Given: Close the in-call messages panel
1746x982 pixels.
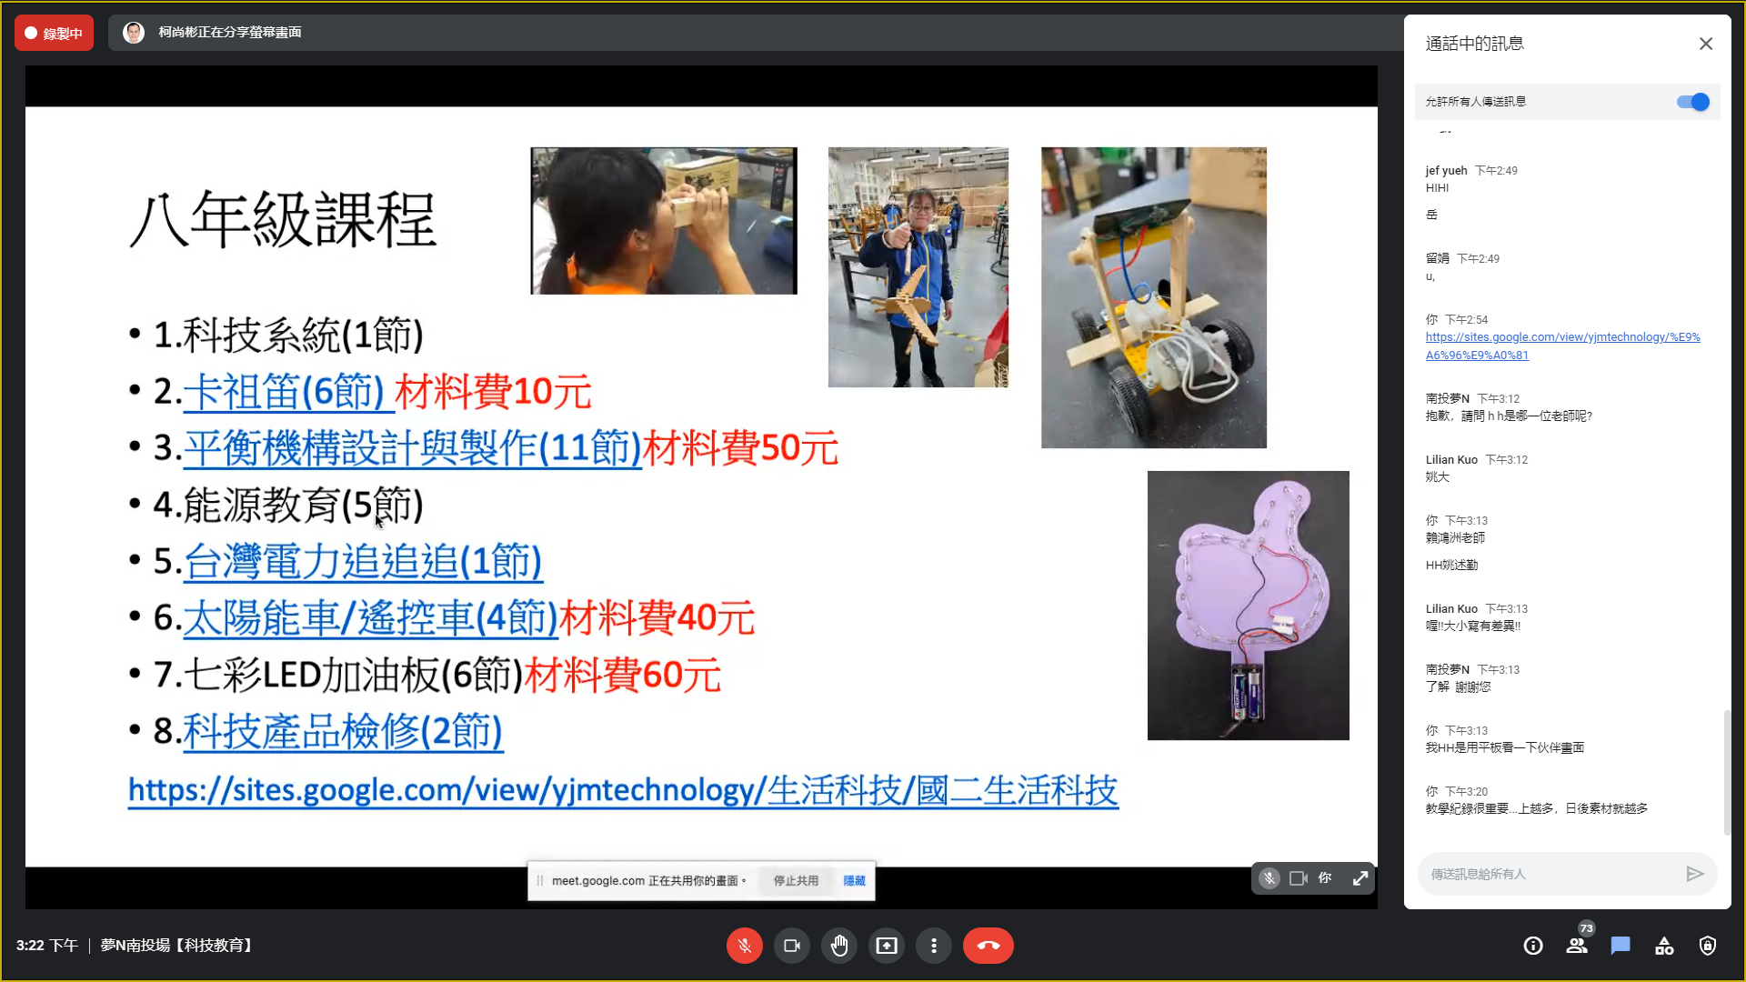Looking at the screenshot, I should pos(1706,44).
